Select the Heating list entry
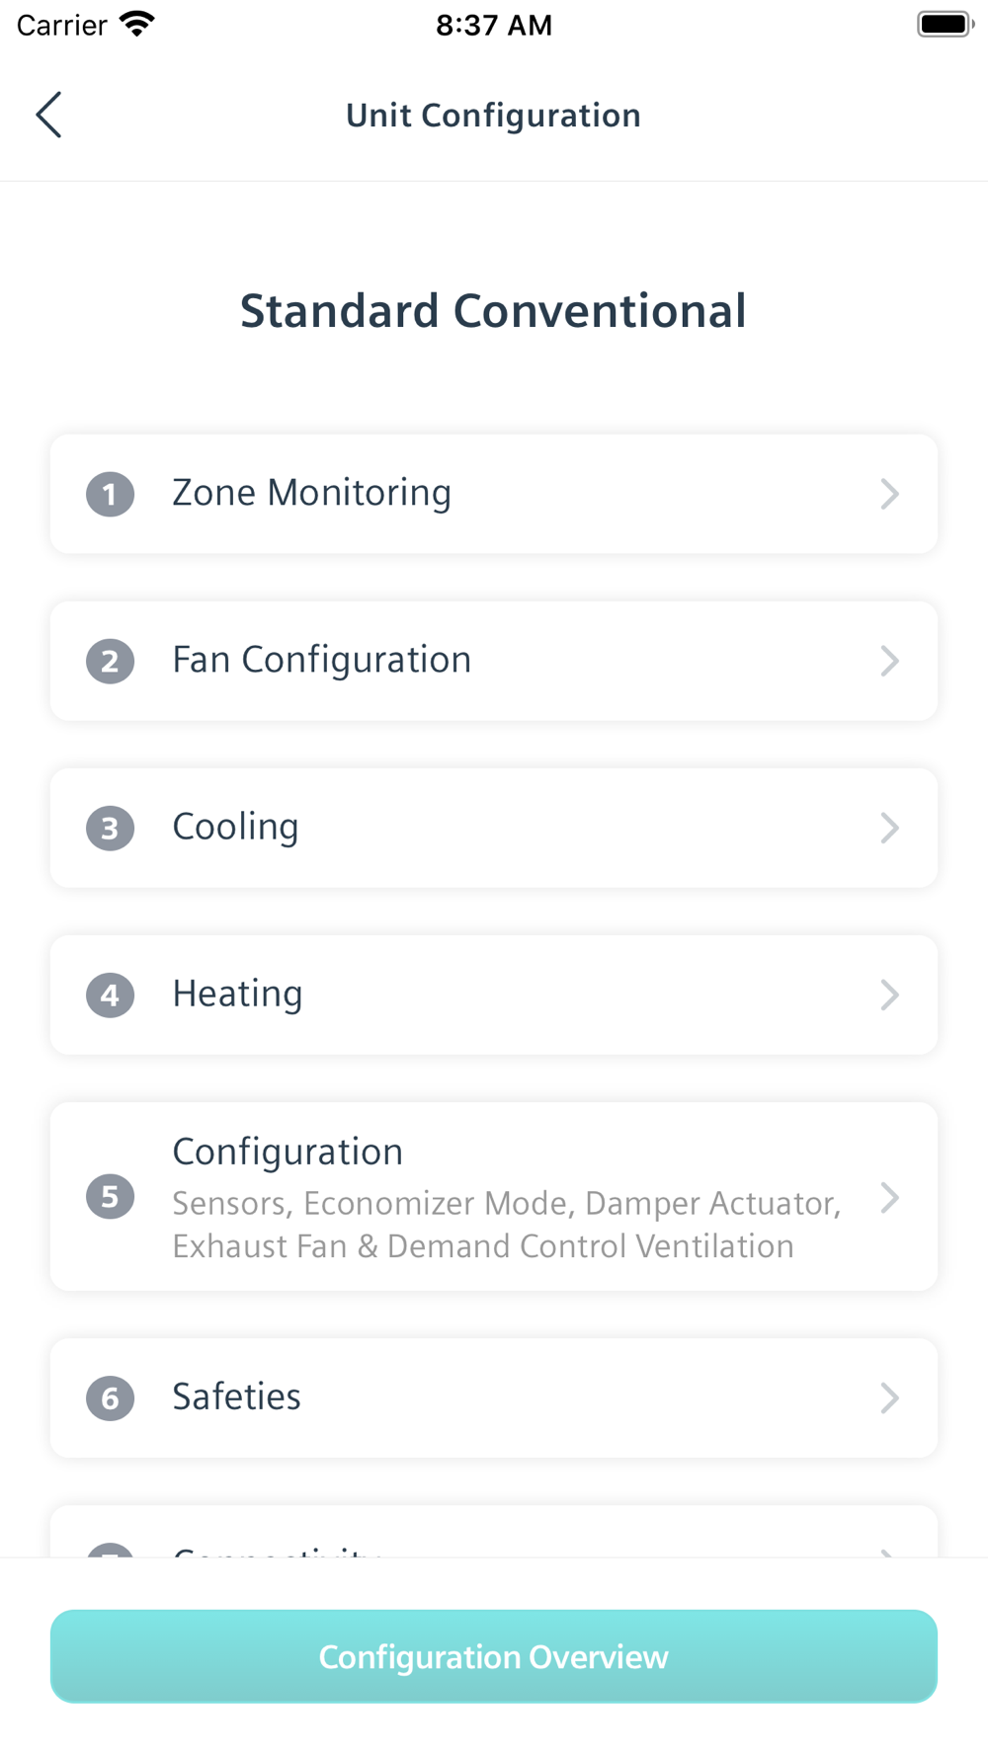The height and width of the screenshot is (1756, 988). 494,995
